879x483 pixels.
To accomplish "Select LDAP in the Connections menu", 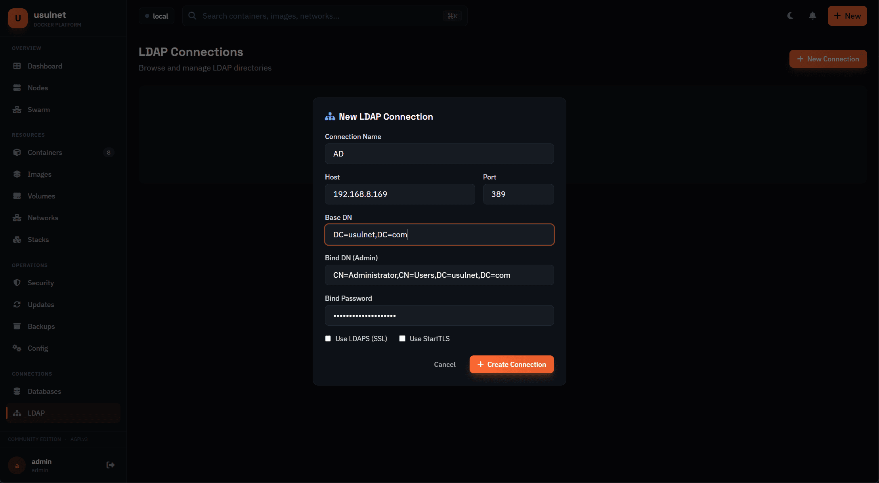I will click(x=36, y=413).
